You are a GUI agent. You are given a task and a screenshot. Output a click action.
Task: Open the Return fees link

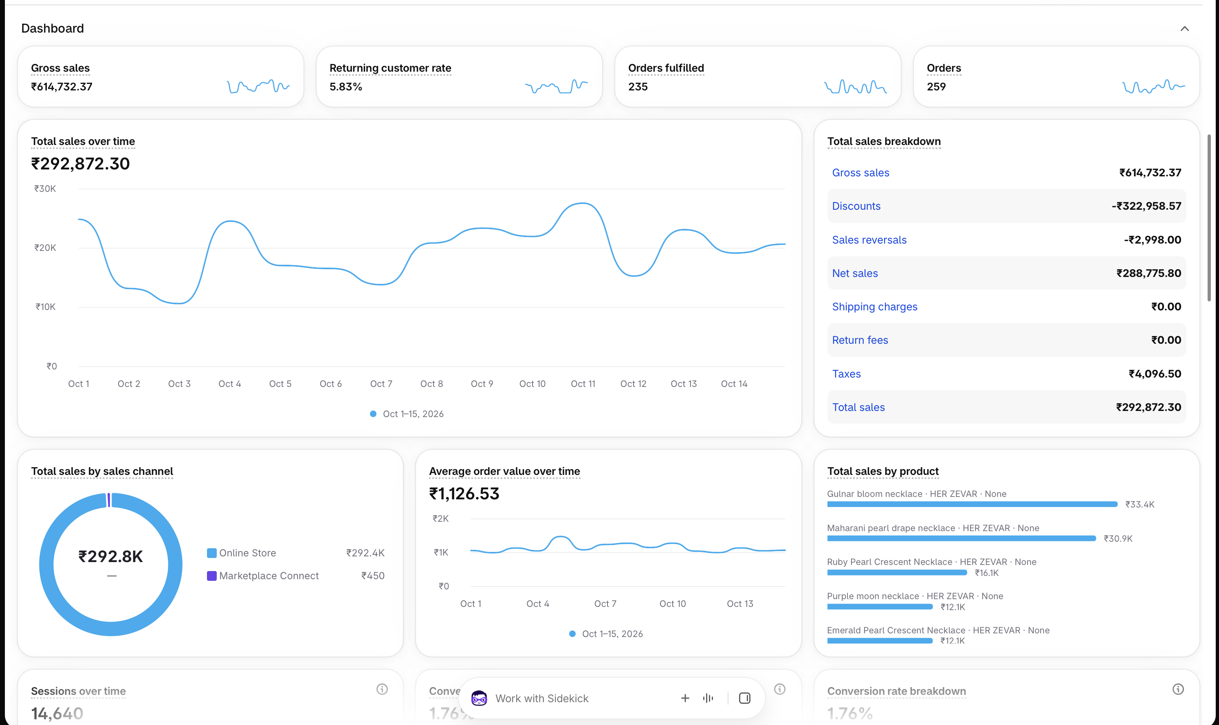coord(860,340)
